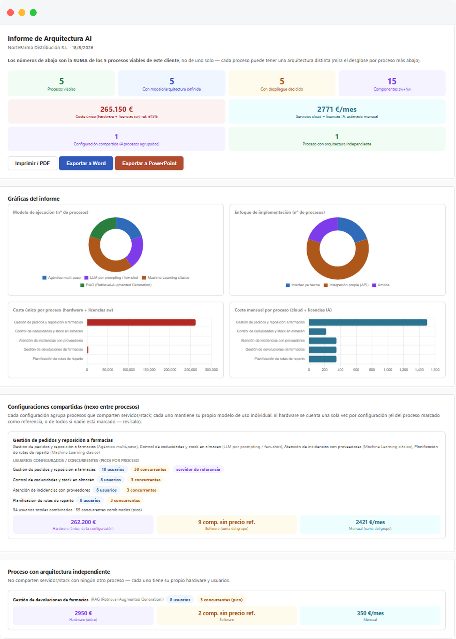Toggle the RAG (Retrieval-Augmented Generation) legend item
Image resolution: width=456 pixels, height=639 pixels.
click(116, 285)
